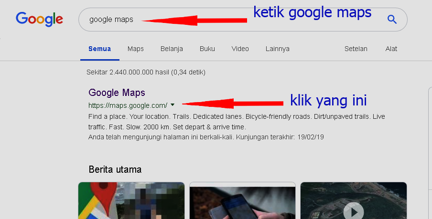Expand the Lainnya menu

(x=278, y=49)
